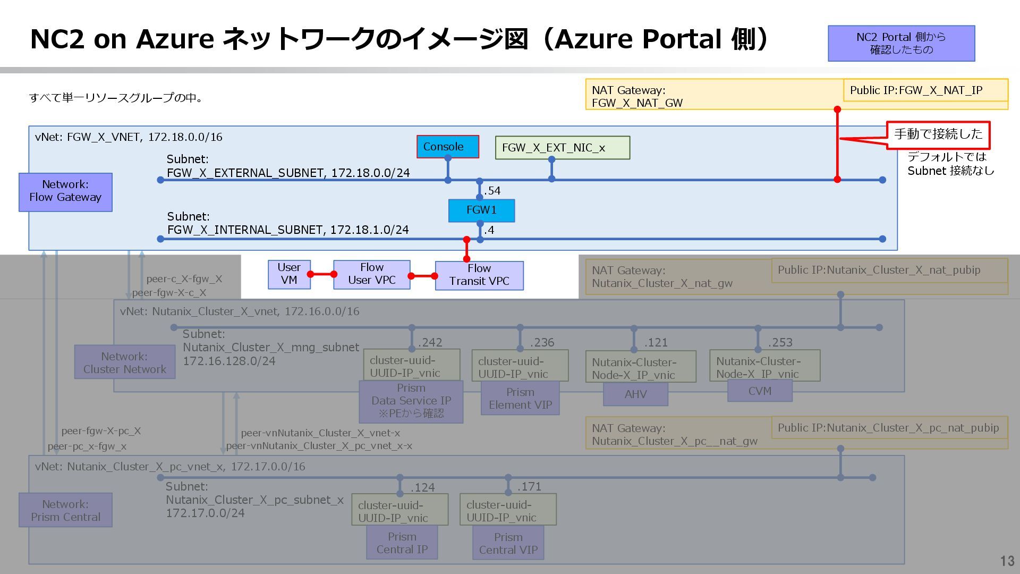Select the peer-fgw-X-c_X label
The image size is (1020, 574).
169,293
